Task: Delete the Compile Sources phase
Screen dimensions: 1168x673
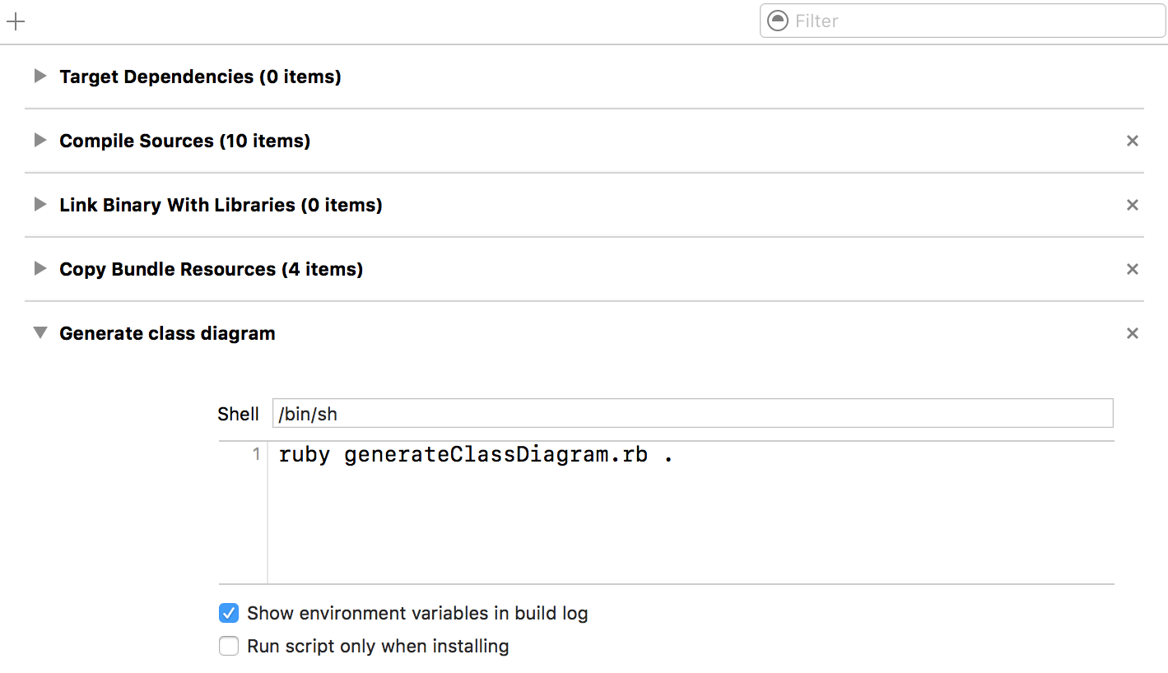Action: click(1132, 142)
